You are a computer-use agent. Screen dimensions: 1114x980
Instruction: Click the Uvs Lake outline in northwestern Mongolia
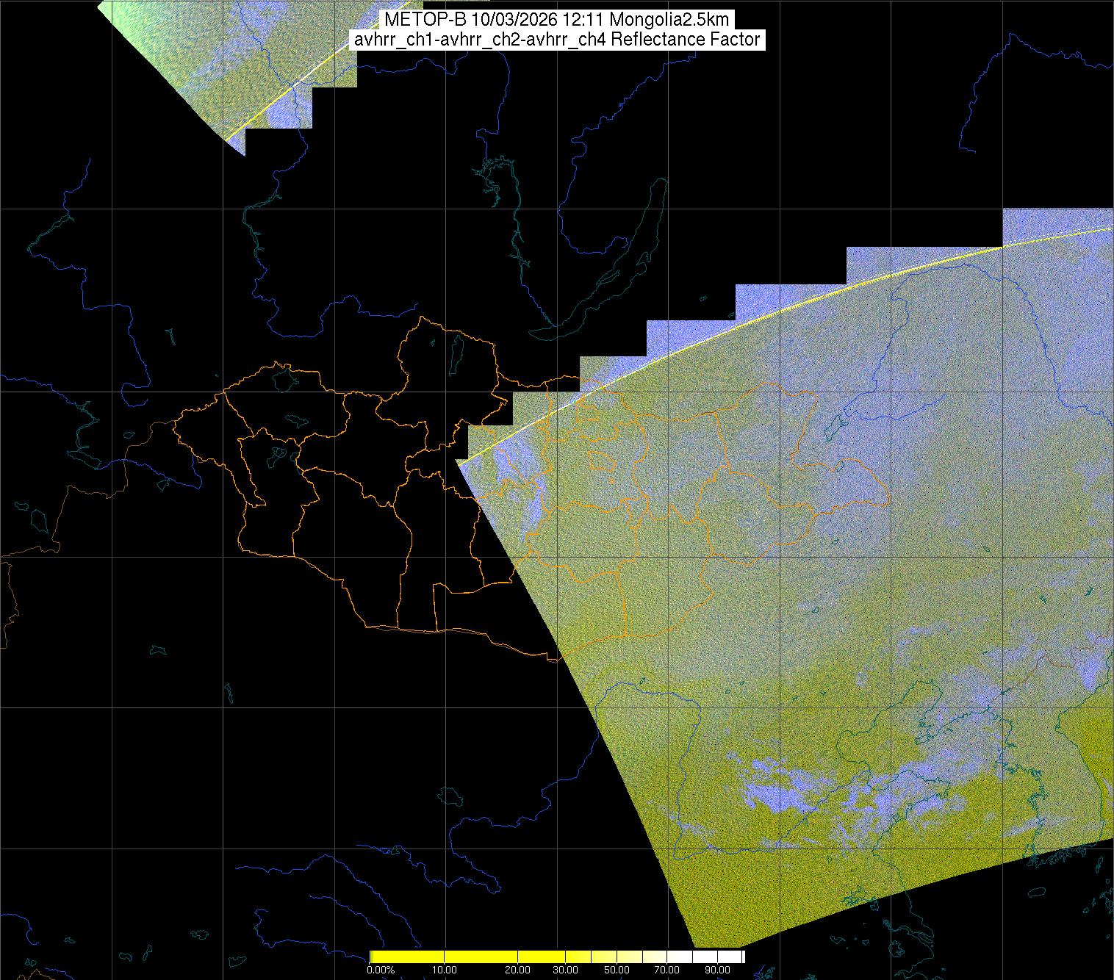(284, 379)
